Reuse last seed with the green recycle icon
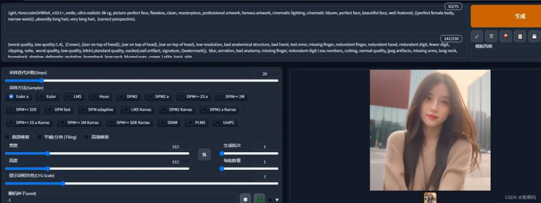The height and width of the screenshot is (203, 541). tap(259, 199)
